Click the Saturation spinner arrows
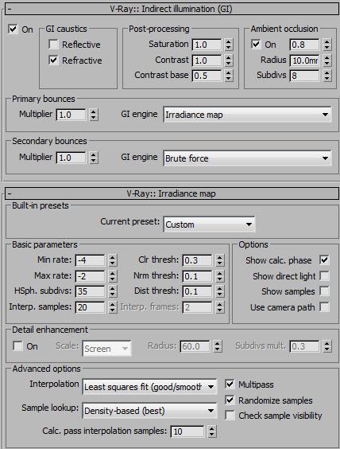Screen dimensions: 340x449 click(229, 45)
